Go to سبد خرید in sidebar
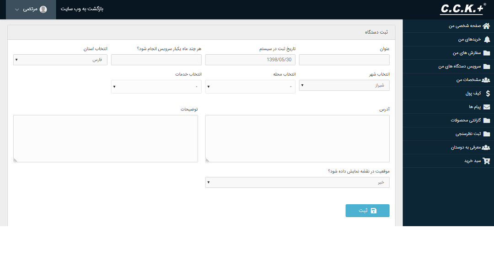 click(x=448, y=161)
